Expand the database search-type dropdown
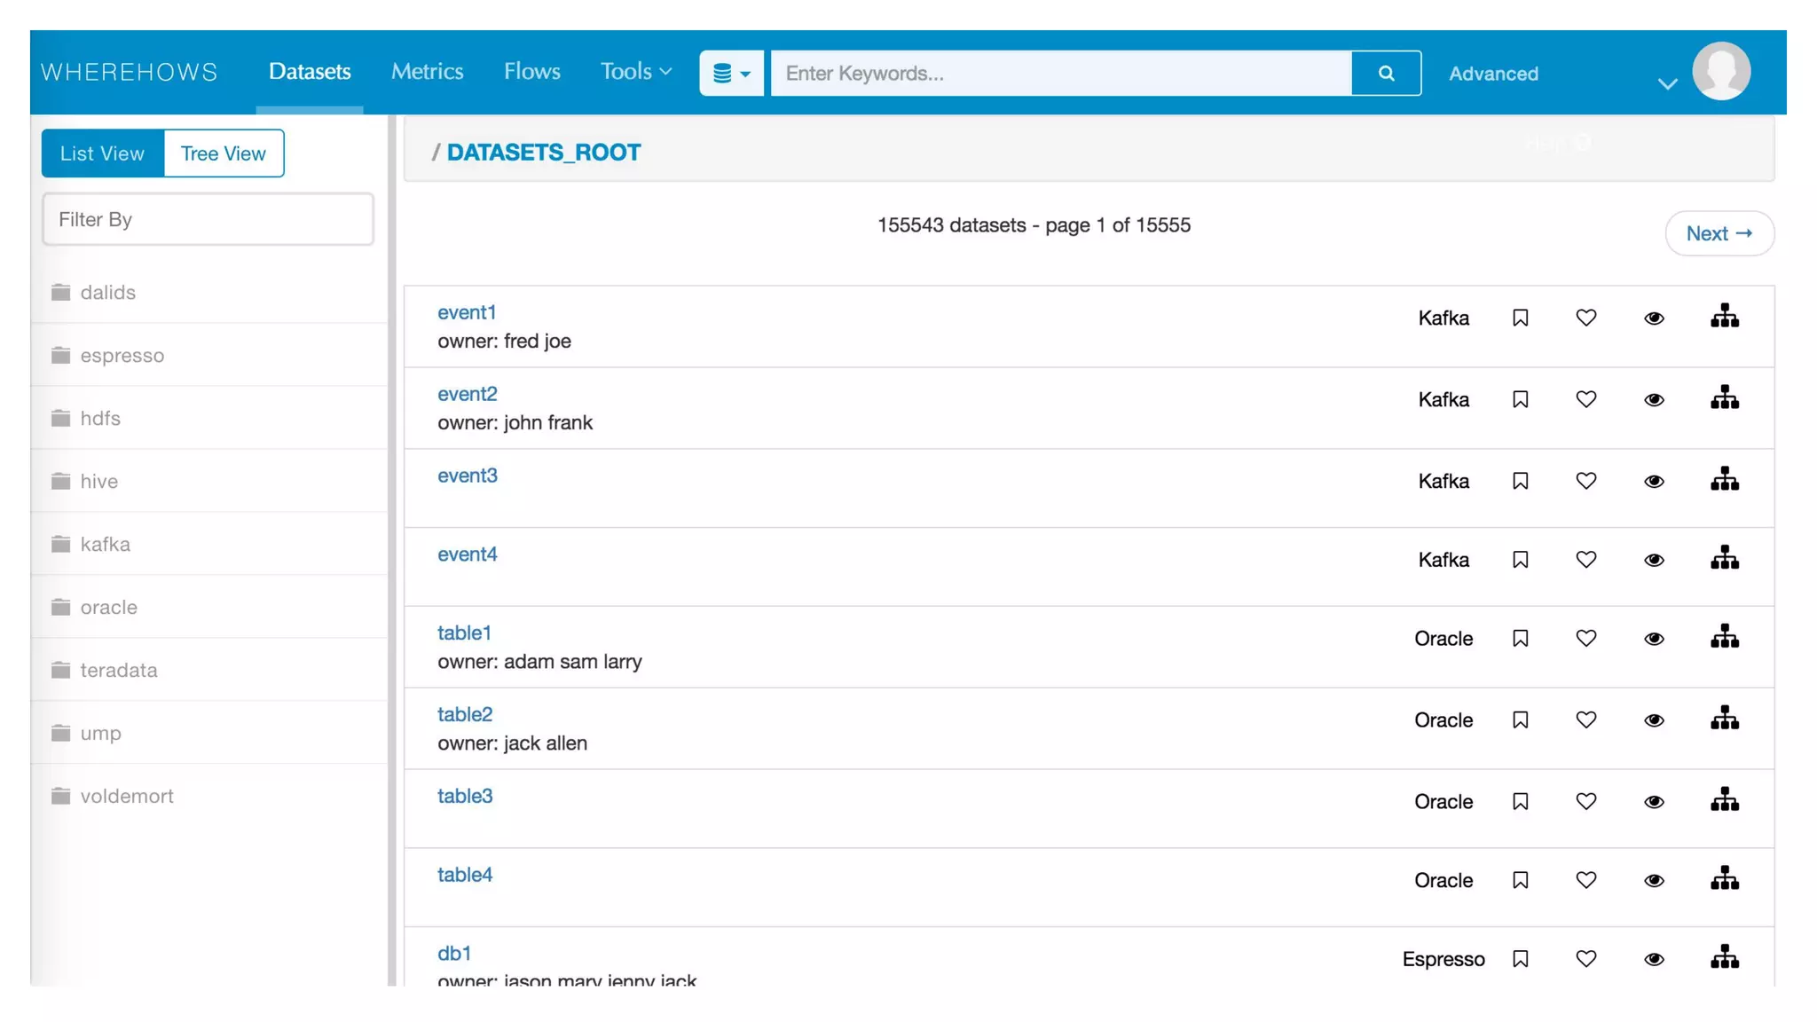The width and height of the screenshot is (1817, 1022). [x=731, y=73]
